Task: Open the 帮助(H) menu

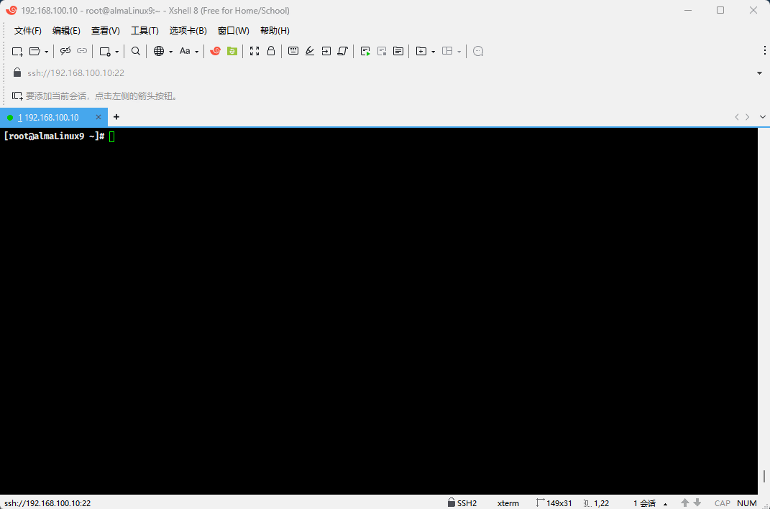Action: [x=275, y=30]
